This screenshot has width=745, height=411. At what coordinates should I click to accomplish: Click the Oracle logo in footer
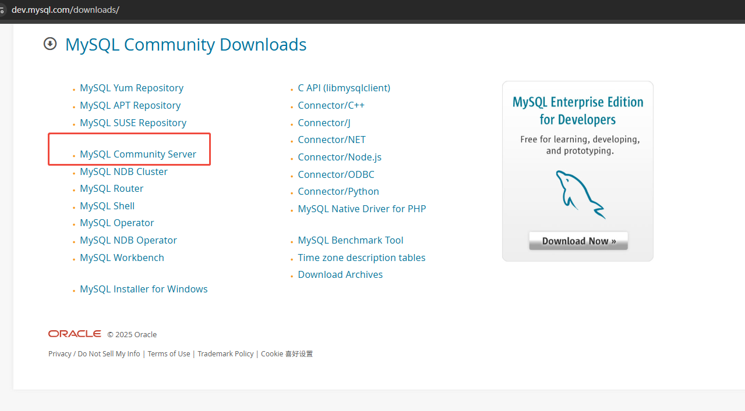click(x=75, y=334)
